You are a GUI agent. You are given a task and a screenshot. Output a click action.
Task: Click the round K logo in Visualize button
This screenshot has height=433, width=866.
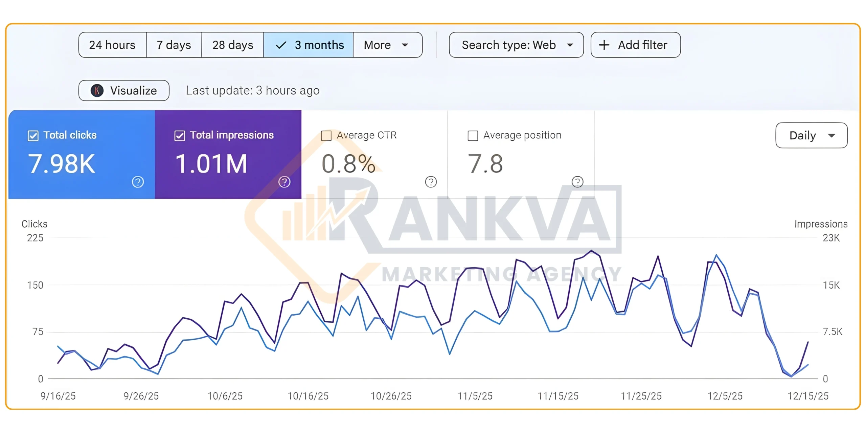97,91
